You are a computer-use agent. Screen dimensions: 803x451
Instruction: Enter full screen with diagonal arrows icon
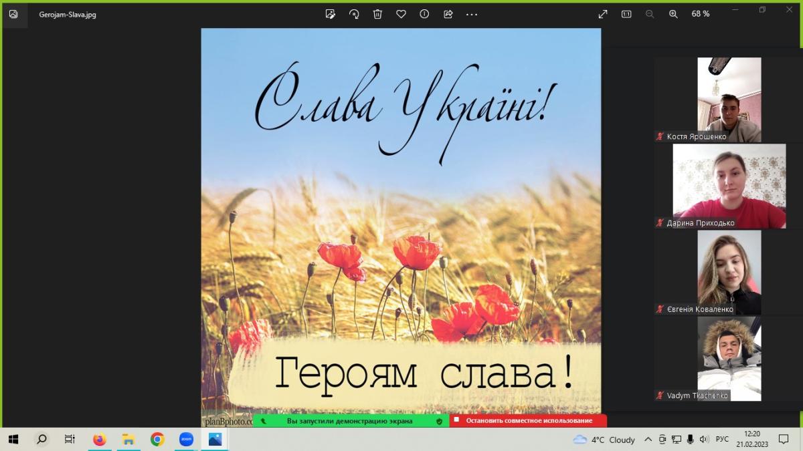pos(603,14)
